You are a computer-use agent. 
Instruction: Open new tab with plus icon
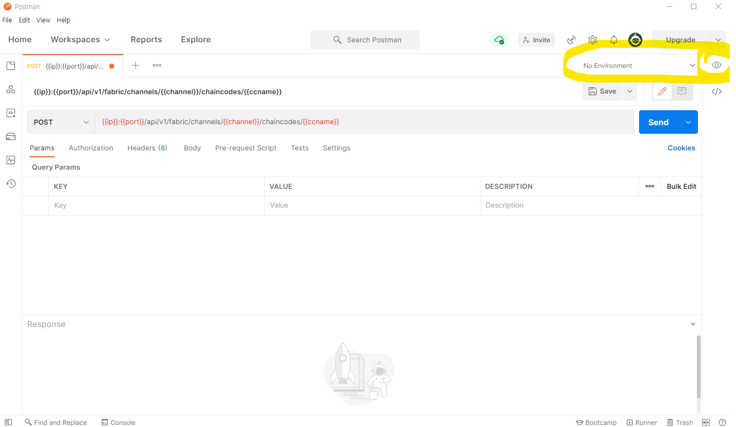[136, 65]
